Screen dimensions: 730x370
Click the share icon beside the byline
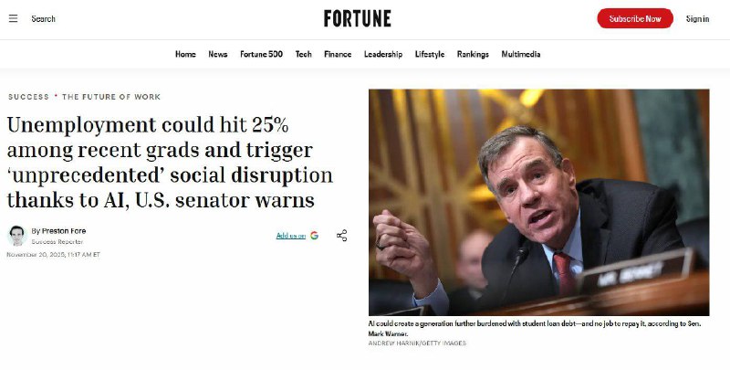(342, 236)
